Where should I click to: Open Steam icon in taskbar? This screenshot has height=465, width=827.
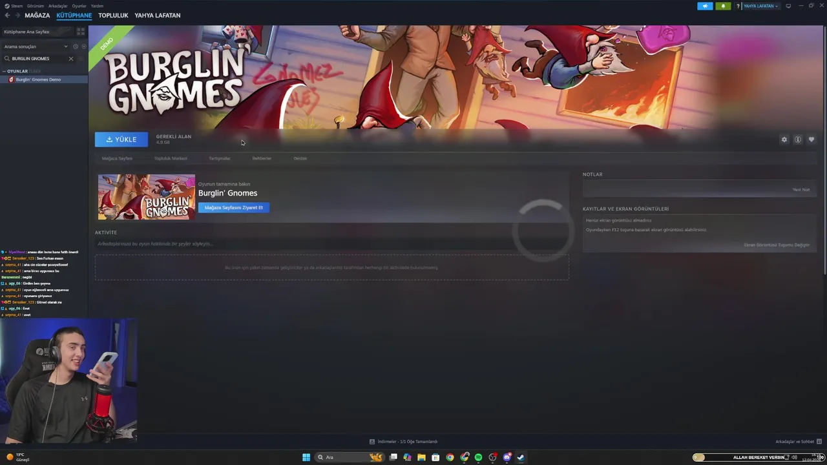(521, 457)
